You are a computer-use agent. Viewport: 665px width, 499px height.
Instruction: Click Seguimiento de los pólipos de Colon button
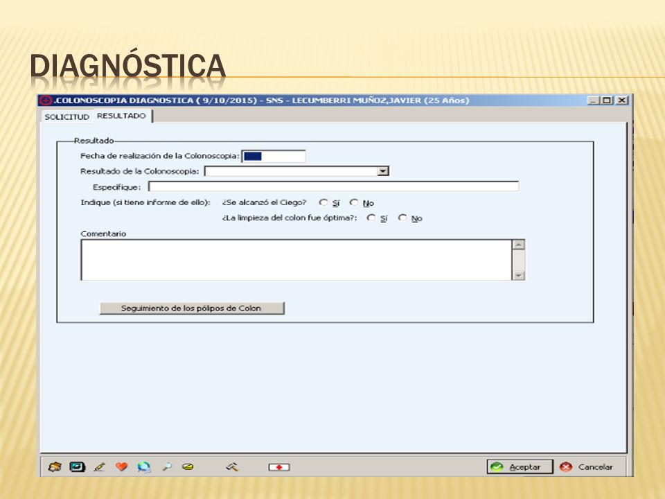click(192, 308)
